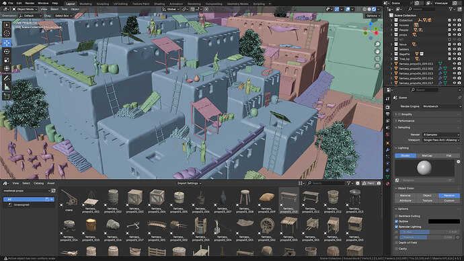Select the Add Cube tool
The width and height of the screenshot is (464, 261).
(7, 96)
